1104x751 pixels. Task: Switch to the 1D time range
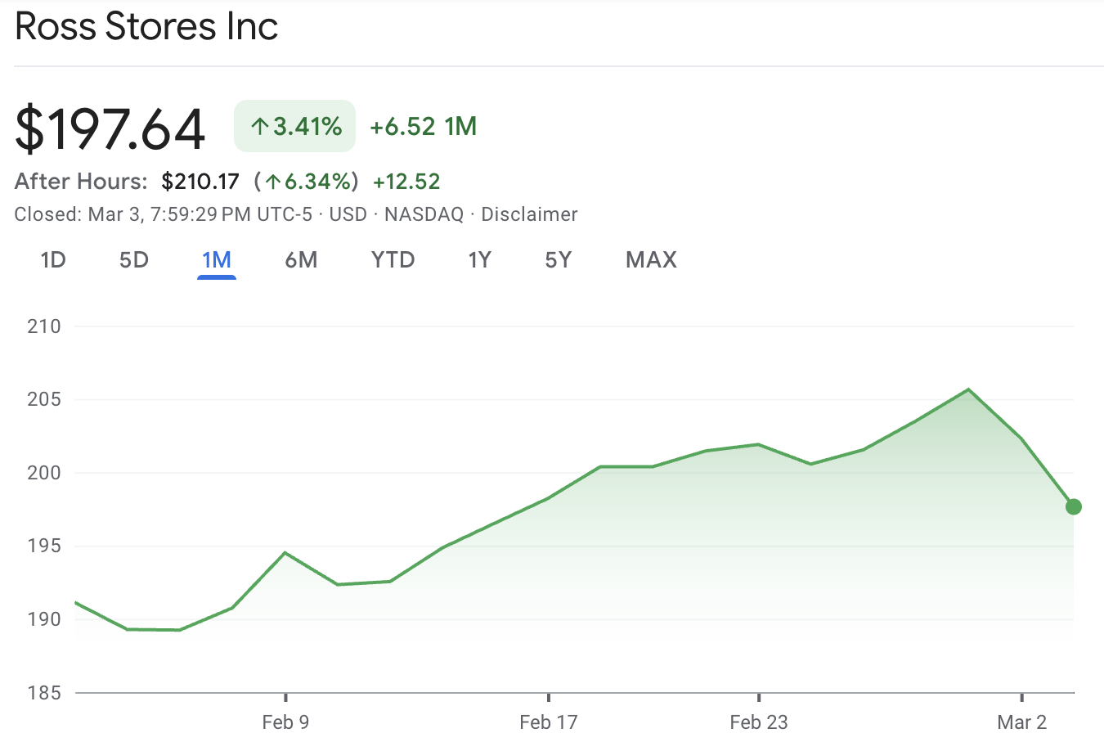(53, 260)
